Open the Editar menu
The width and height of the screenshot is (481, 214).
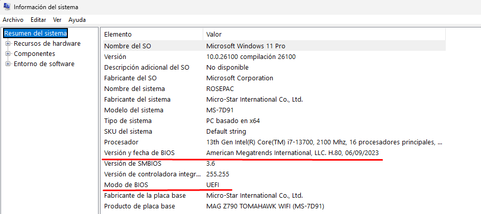pos(38,20)
